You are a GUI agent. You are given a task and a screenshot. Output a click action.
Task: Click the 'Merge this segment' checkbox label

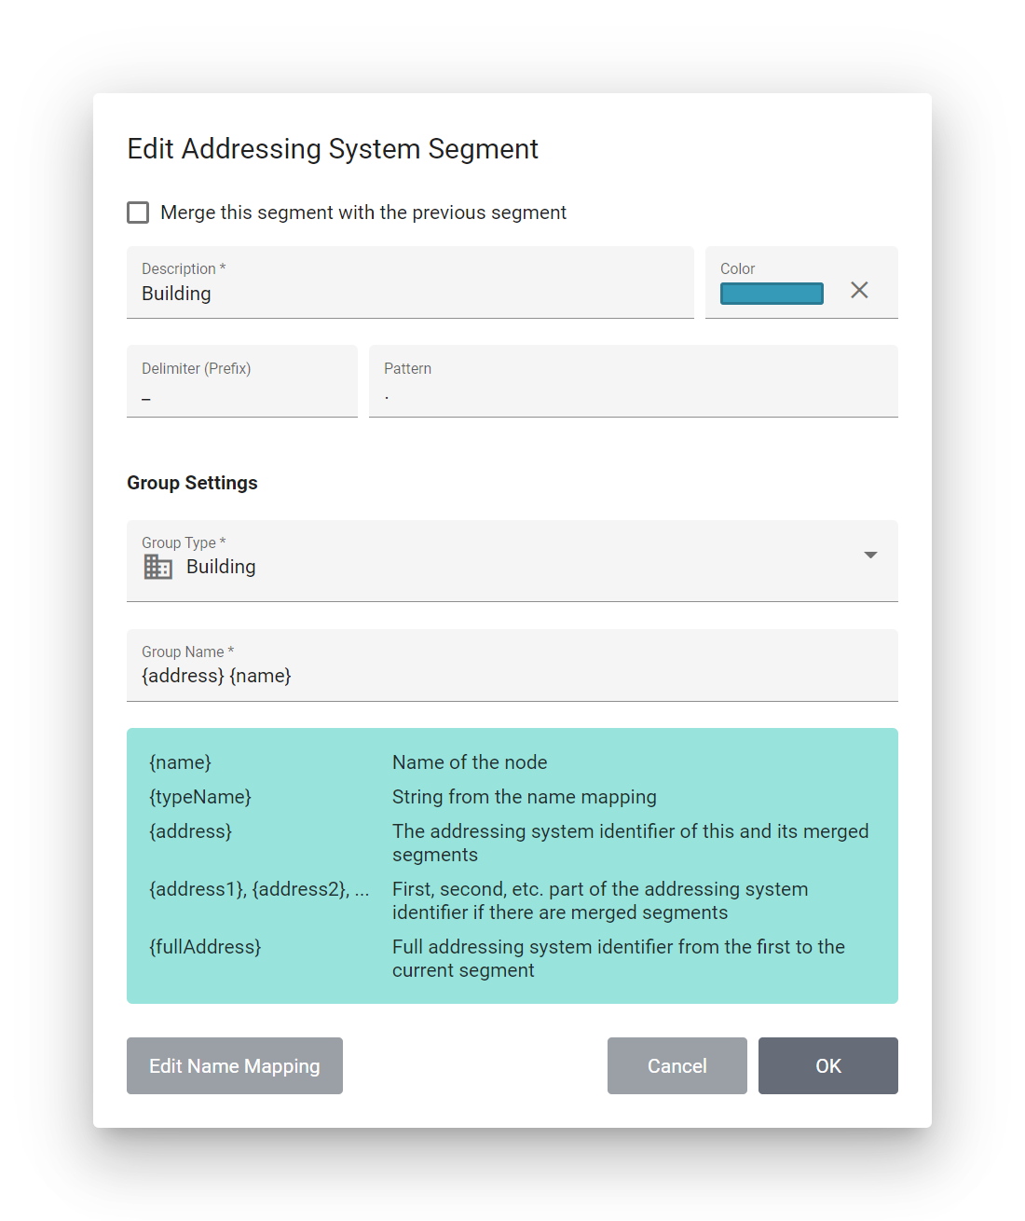[362, 213]
